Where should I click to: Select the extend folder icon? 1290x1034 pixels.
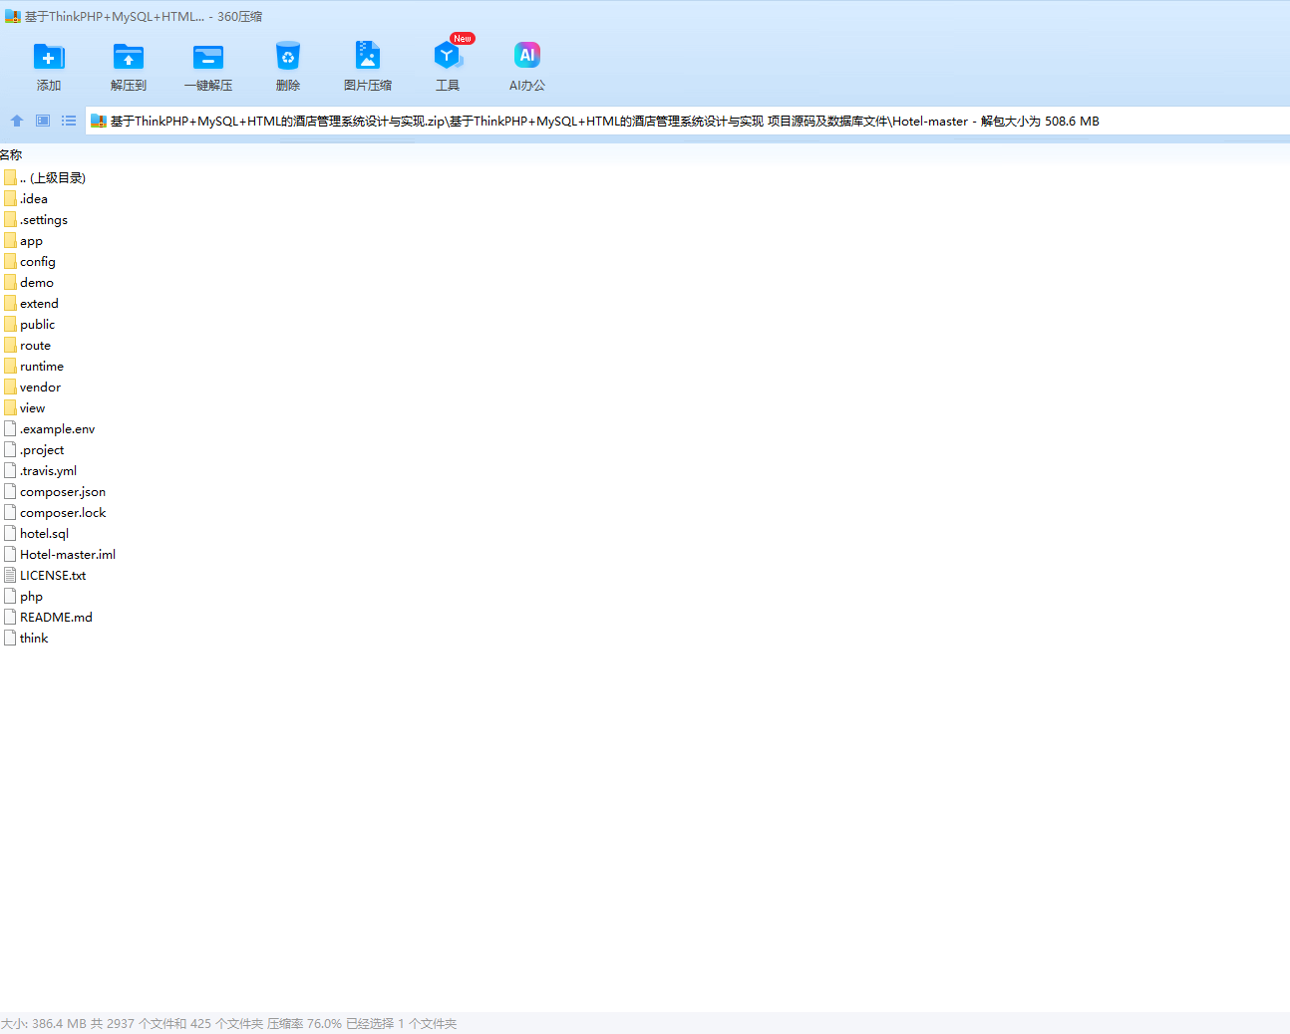tap(10, 303)
